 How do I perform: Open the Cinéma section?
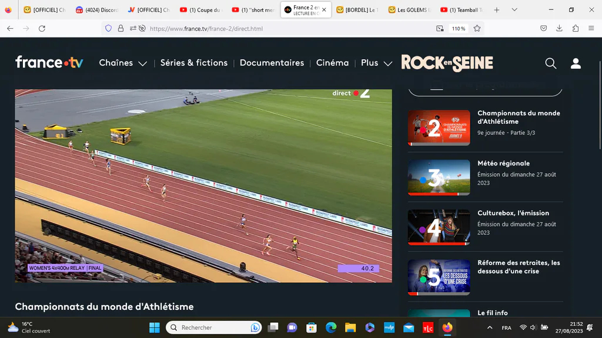(333, 63)
